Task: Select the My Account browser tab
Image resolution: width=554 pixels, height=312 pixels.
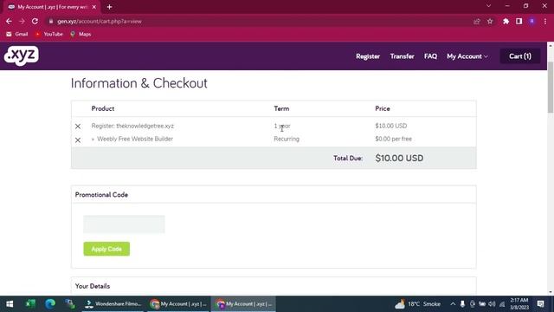Action: pyautogui.click(x=51, y=7)
